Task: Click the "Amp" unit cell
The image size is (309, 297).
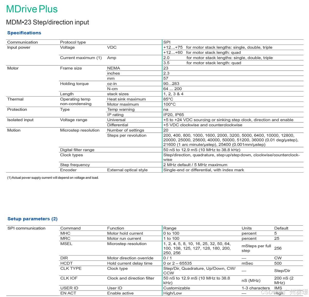Action: coord(111,58)
